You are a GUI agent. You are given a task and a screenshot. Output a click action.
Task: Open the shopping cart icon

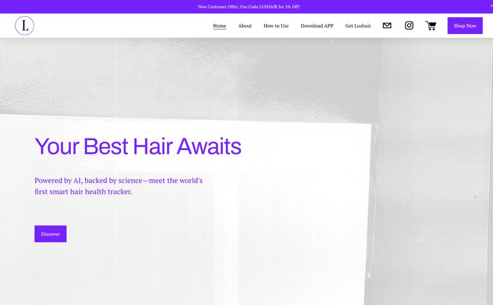point(431,25)
